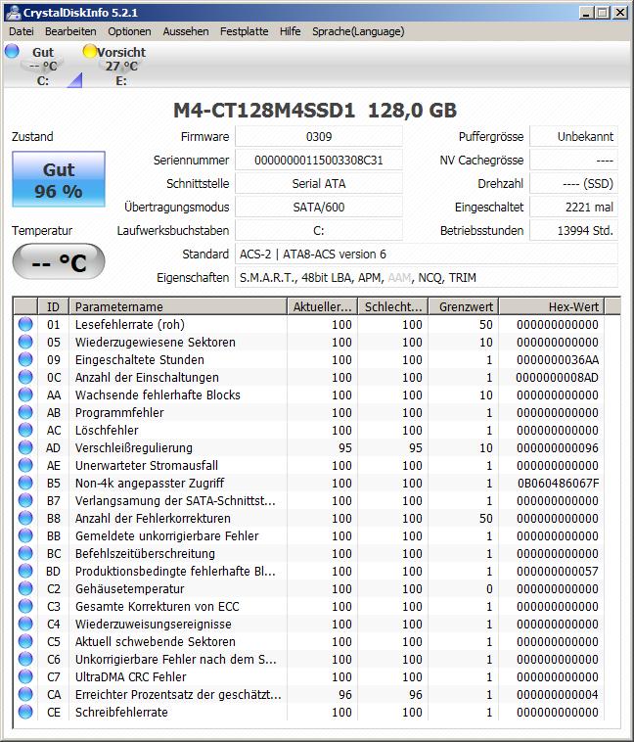
Task: Click the status orb for Anzahl der Einschaltungen
Action: [x=25, y=377]
